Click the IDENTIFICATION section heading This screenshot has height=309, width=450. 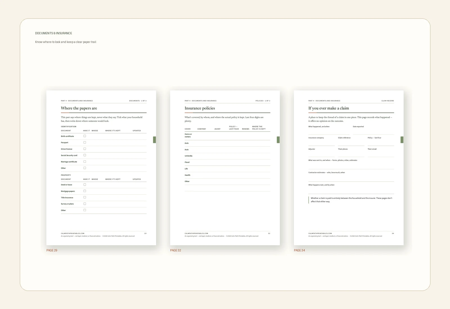pyautogui.click(x=69, y=127)
